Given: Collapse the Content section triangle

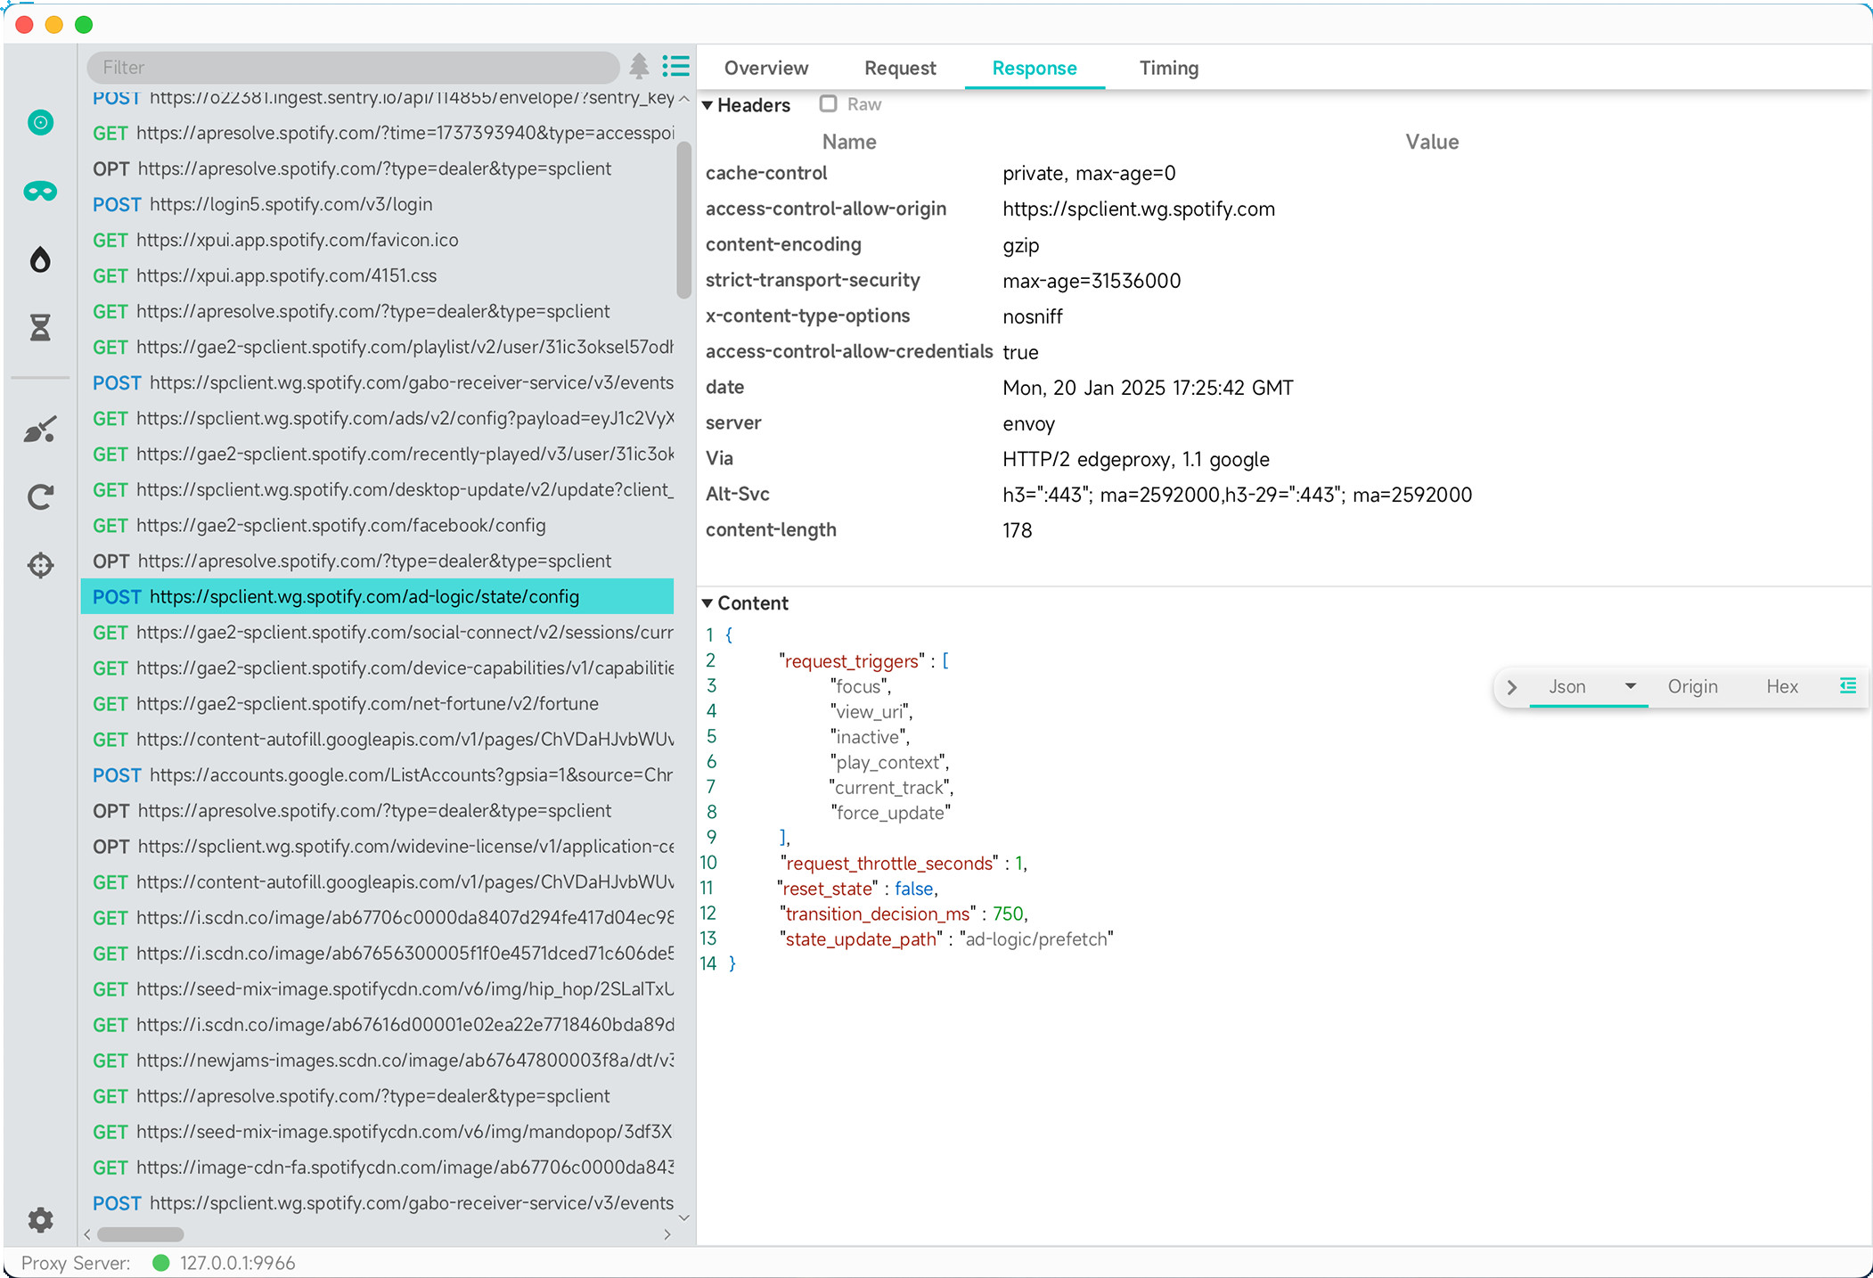Looking at the screenshot, I should coord(707,603).
